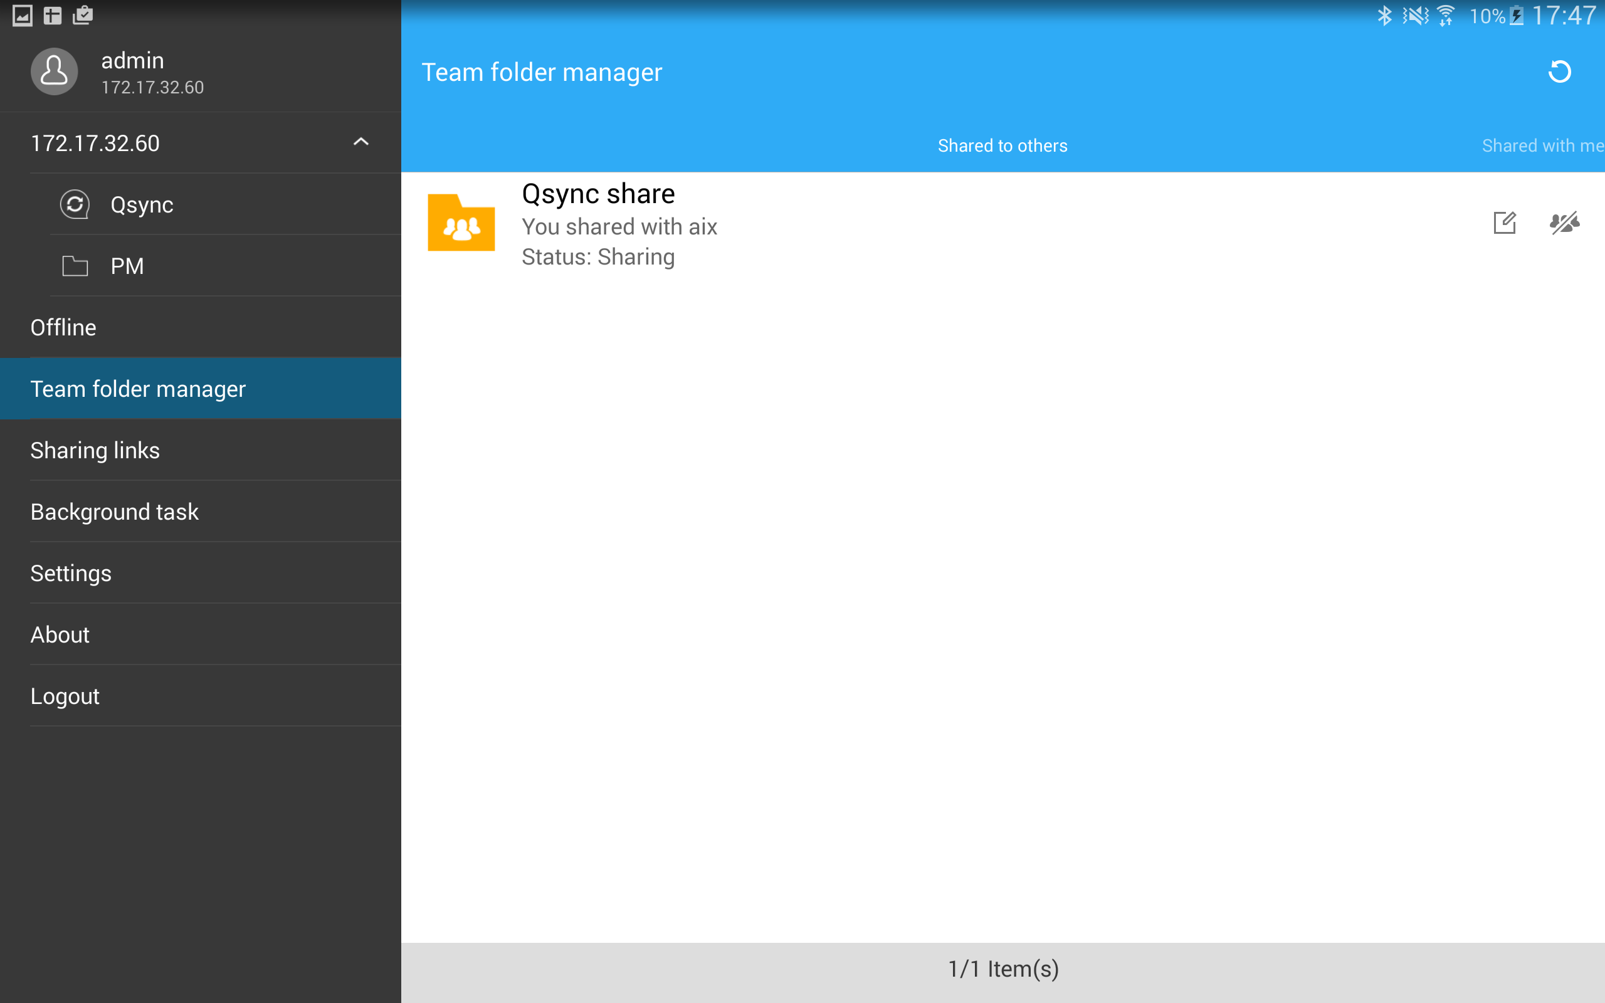Click Logout in the sidebar

pos(65,696)
